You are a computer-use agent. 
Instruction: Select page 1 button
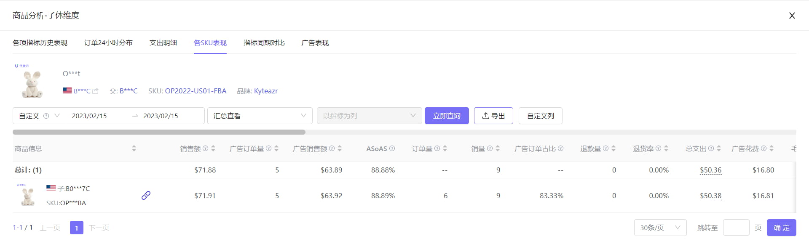[x=76, y=228]
